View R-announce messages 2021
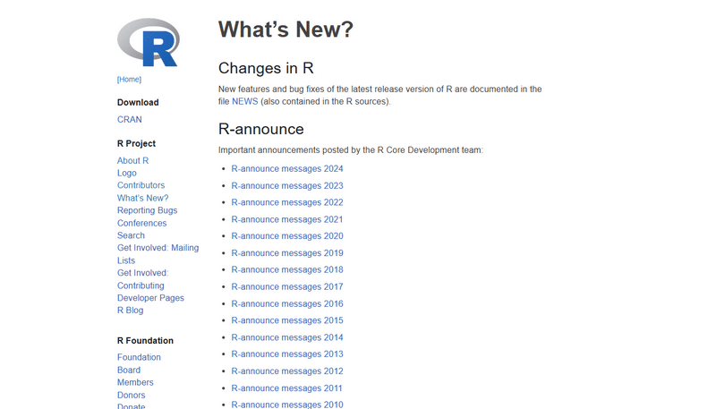 click(x=286, y=219)
